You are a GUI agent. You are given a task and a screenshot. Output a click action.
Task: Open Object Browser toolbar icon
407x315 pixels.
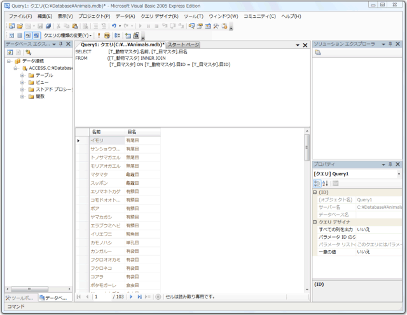[x=208, y=26]
